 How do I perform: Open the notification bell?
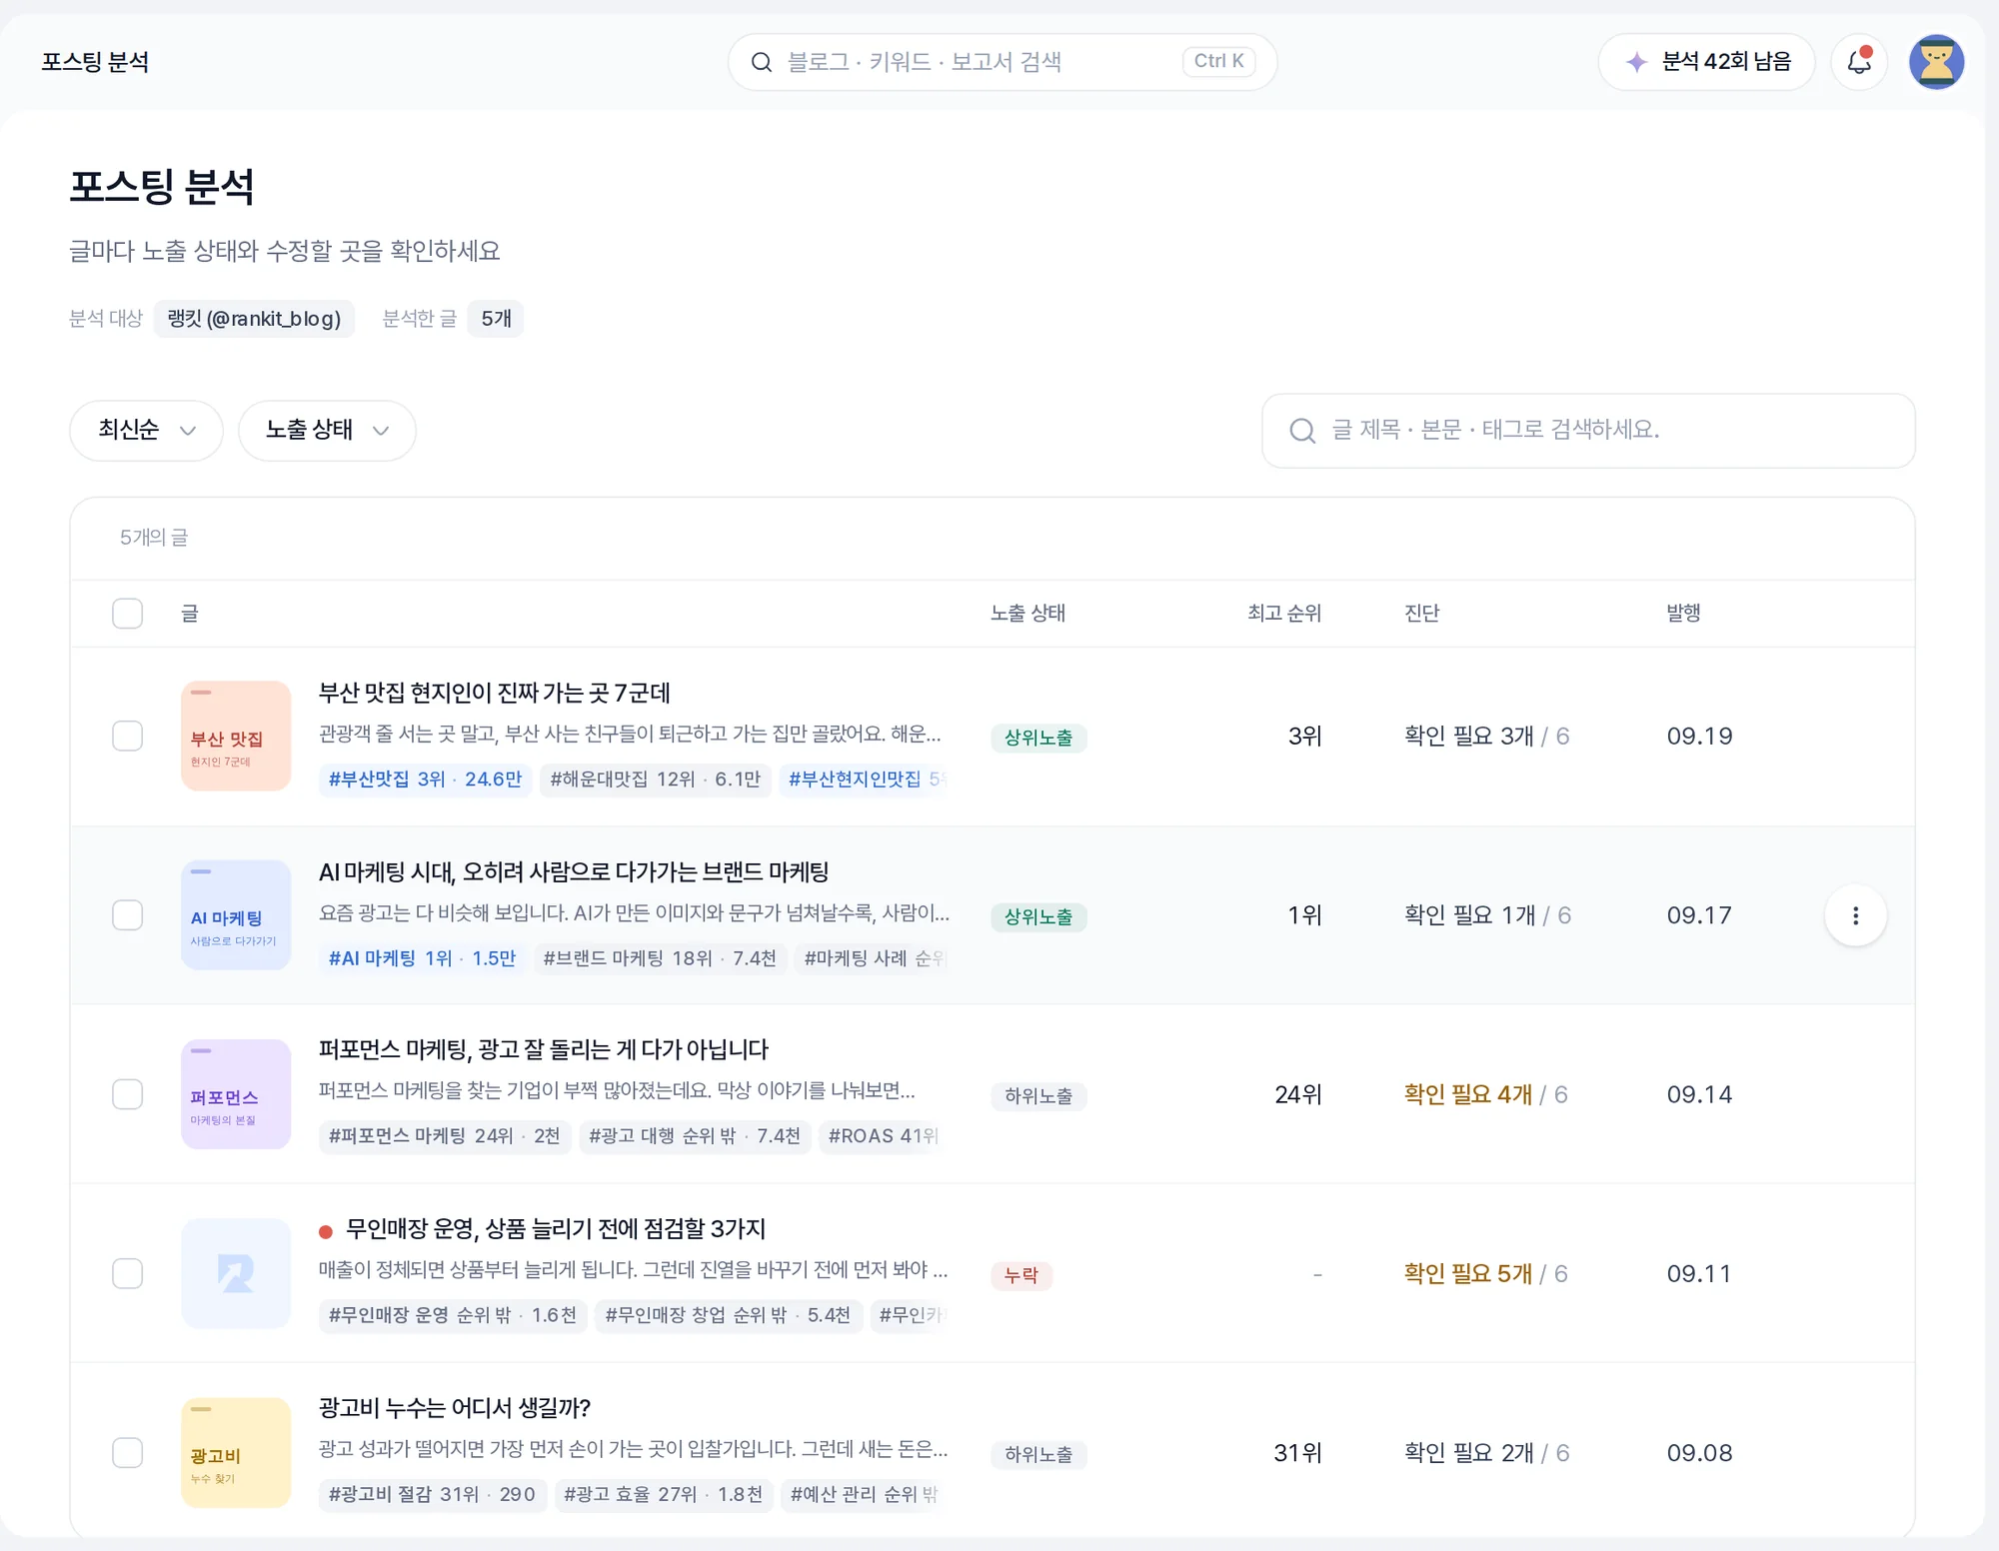click(x=1858, y=62)
